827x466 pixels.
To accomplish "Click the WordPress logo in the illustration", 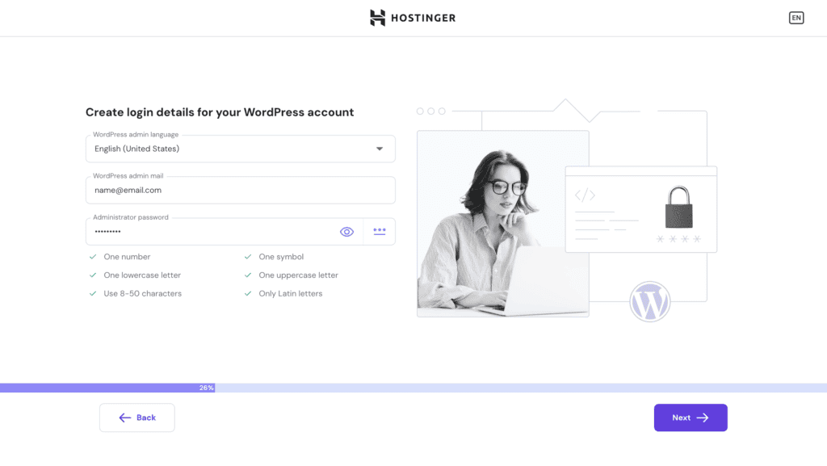I will (650, 301).
